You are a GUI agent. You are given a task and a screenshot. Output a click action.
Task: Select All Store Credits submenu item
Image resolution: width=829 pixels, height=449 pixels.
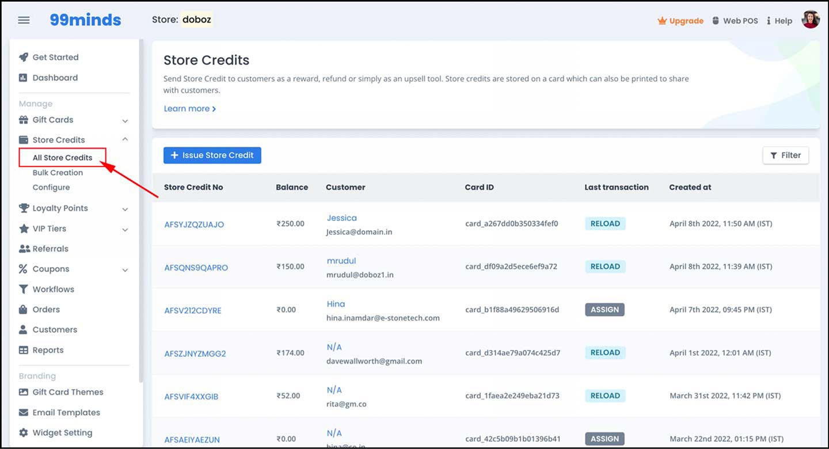[62, 158]
